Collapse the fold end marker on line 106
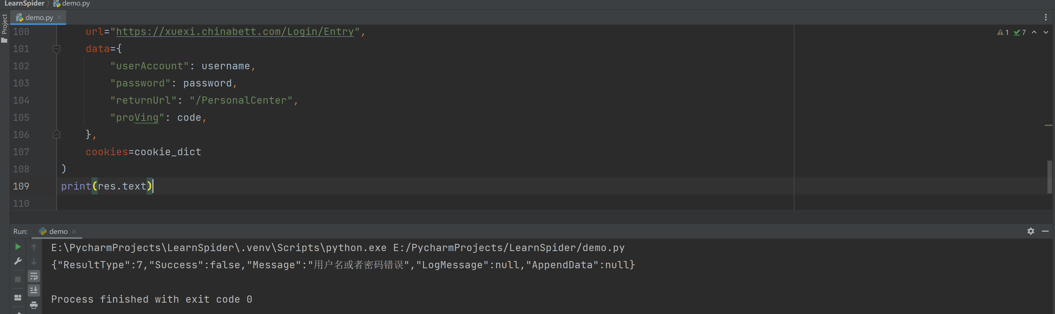Viewport: 1055px width, 314px height. tap(57, 134)
